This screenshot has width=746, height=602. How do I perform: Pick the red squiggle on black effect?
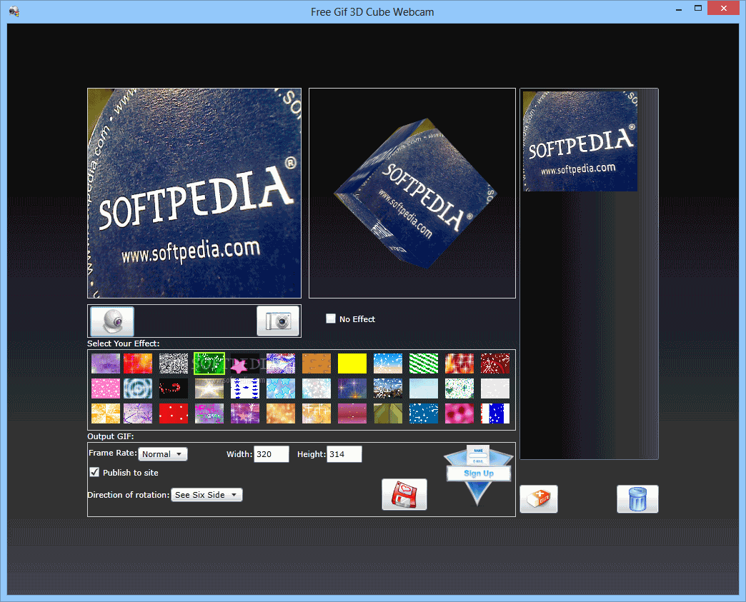pos(174,388)
